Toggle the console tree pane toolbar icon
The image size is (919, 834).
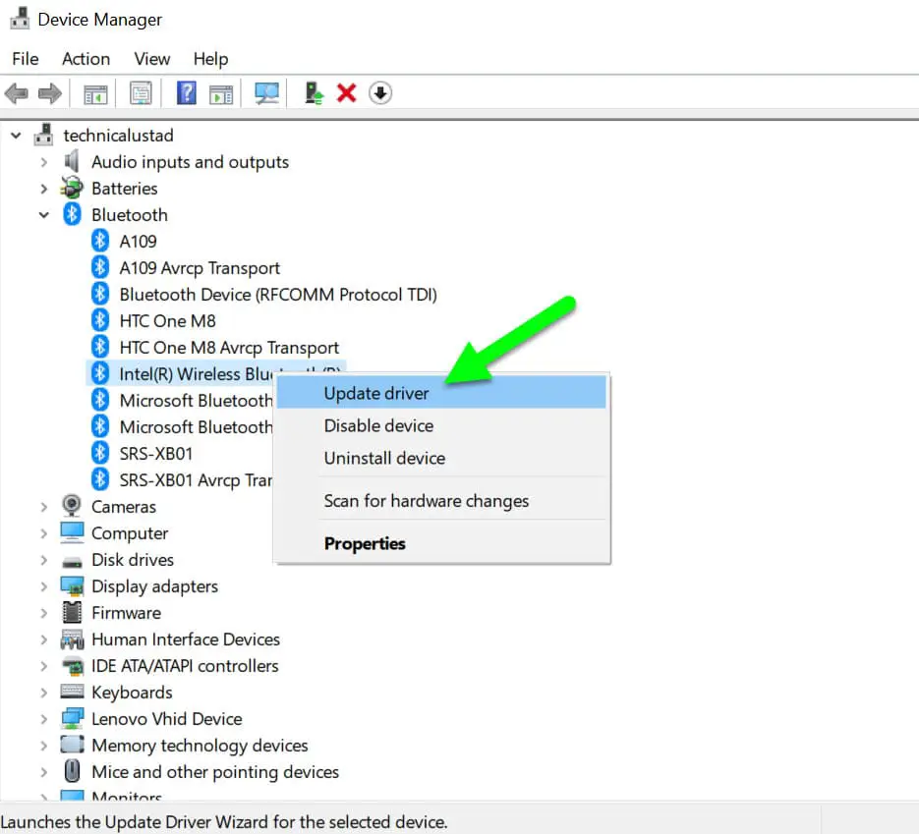pos(95,93)
